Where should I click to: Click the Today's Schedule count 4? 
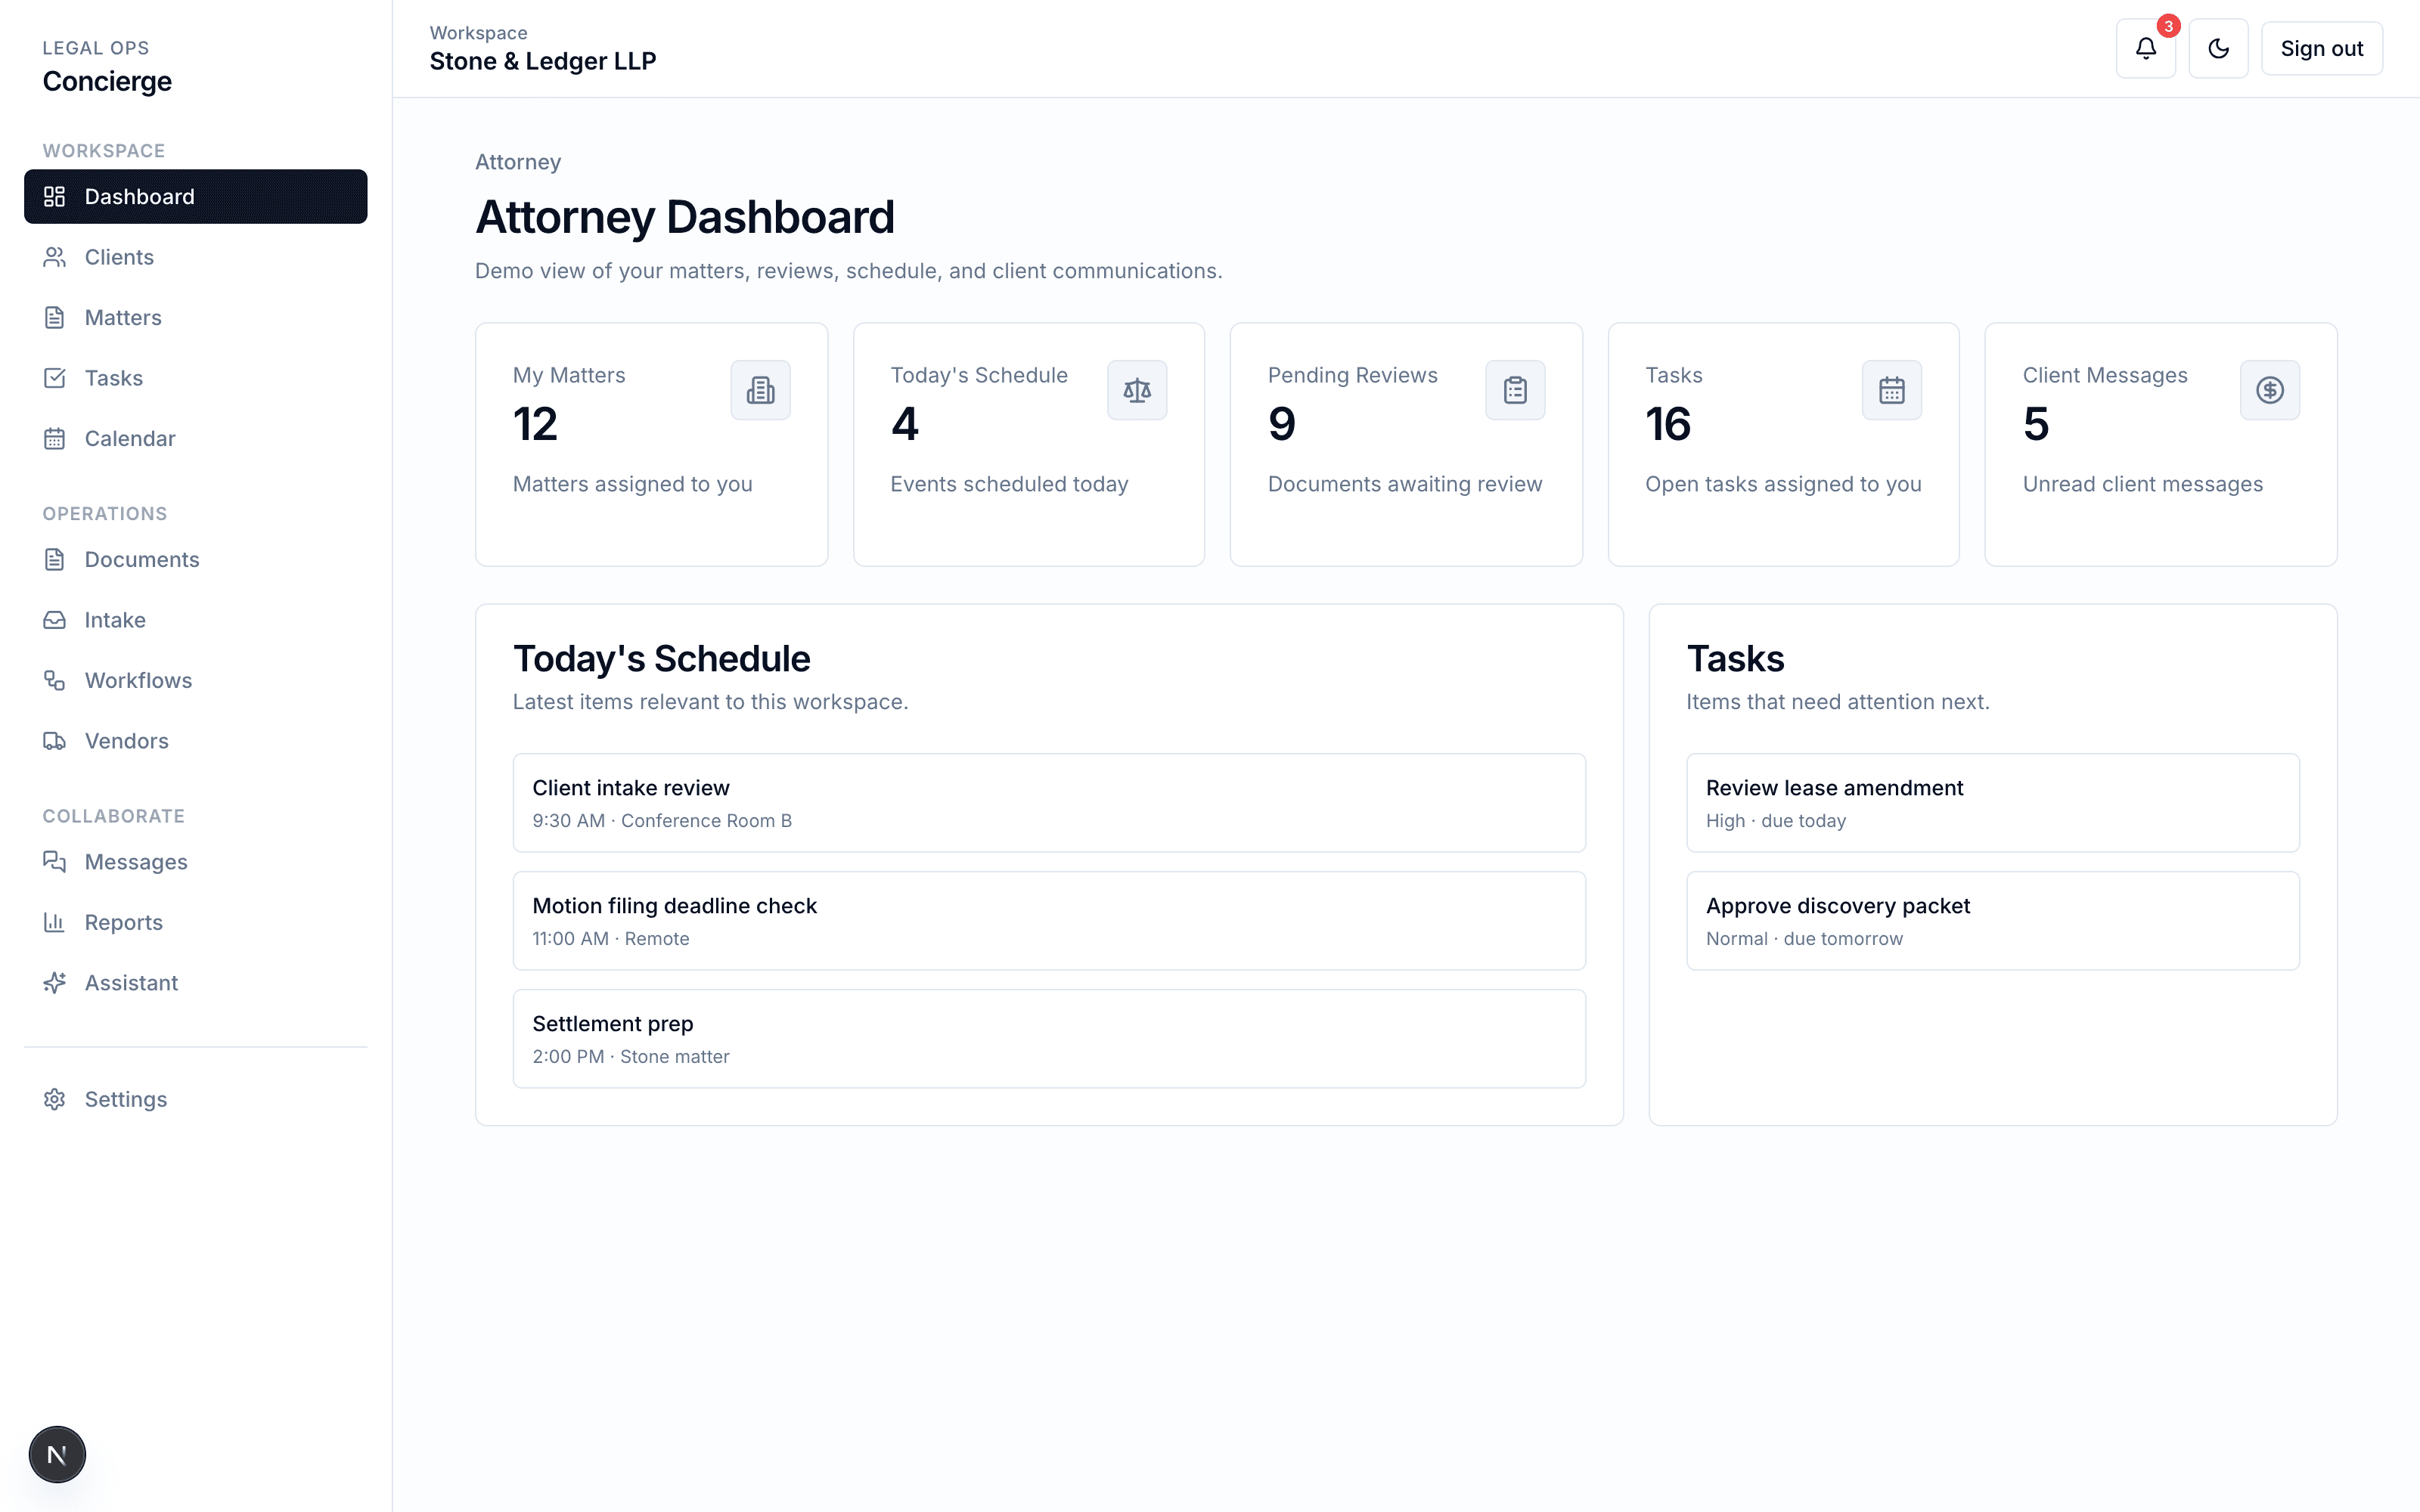[x=904, y=424]
